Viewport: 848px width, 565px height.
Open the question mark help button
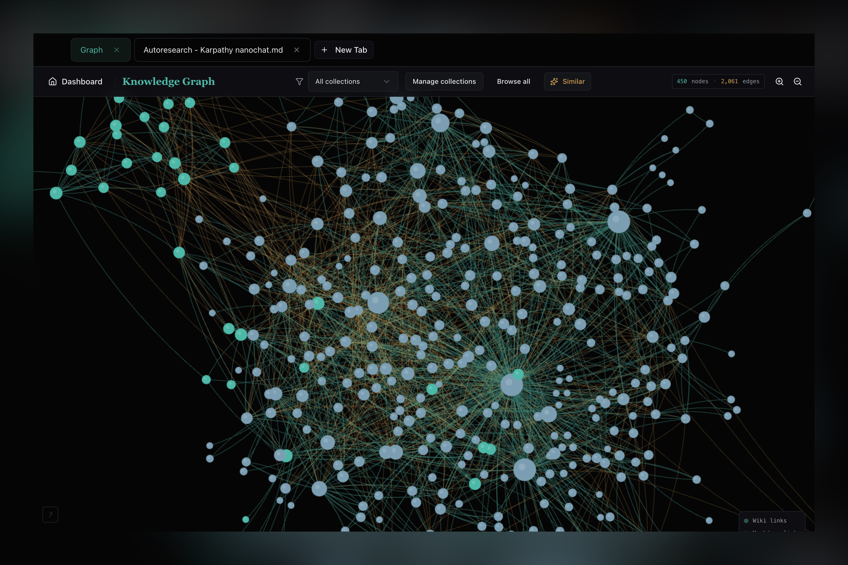tap(50, 514)
